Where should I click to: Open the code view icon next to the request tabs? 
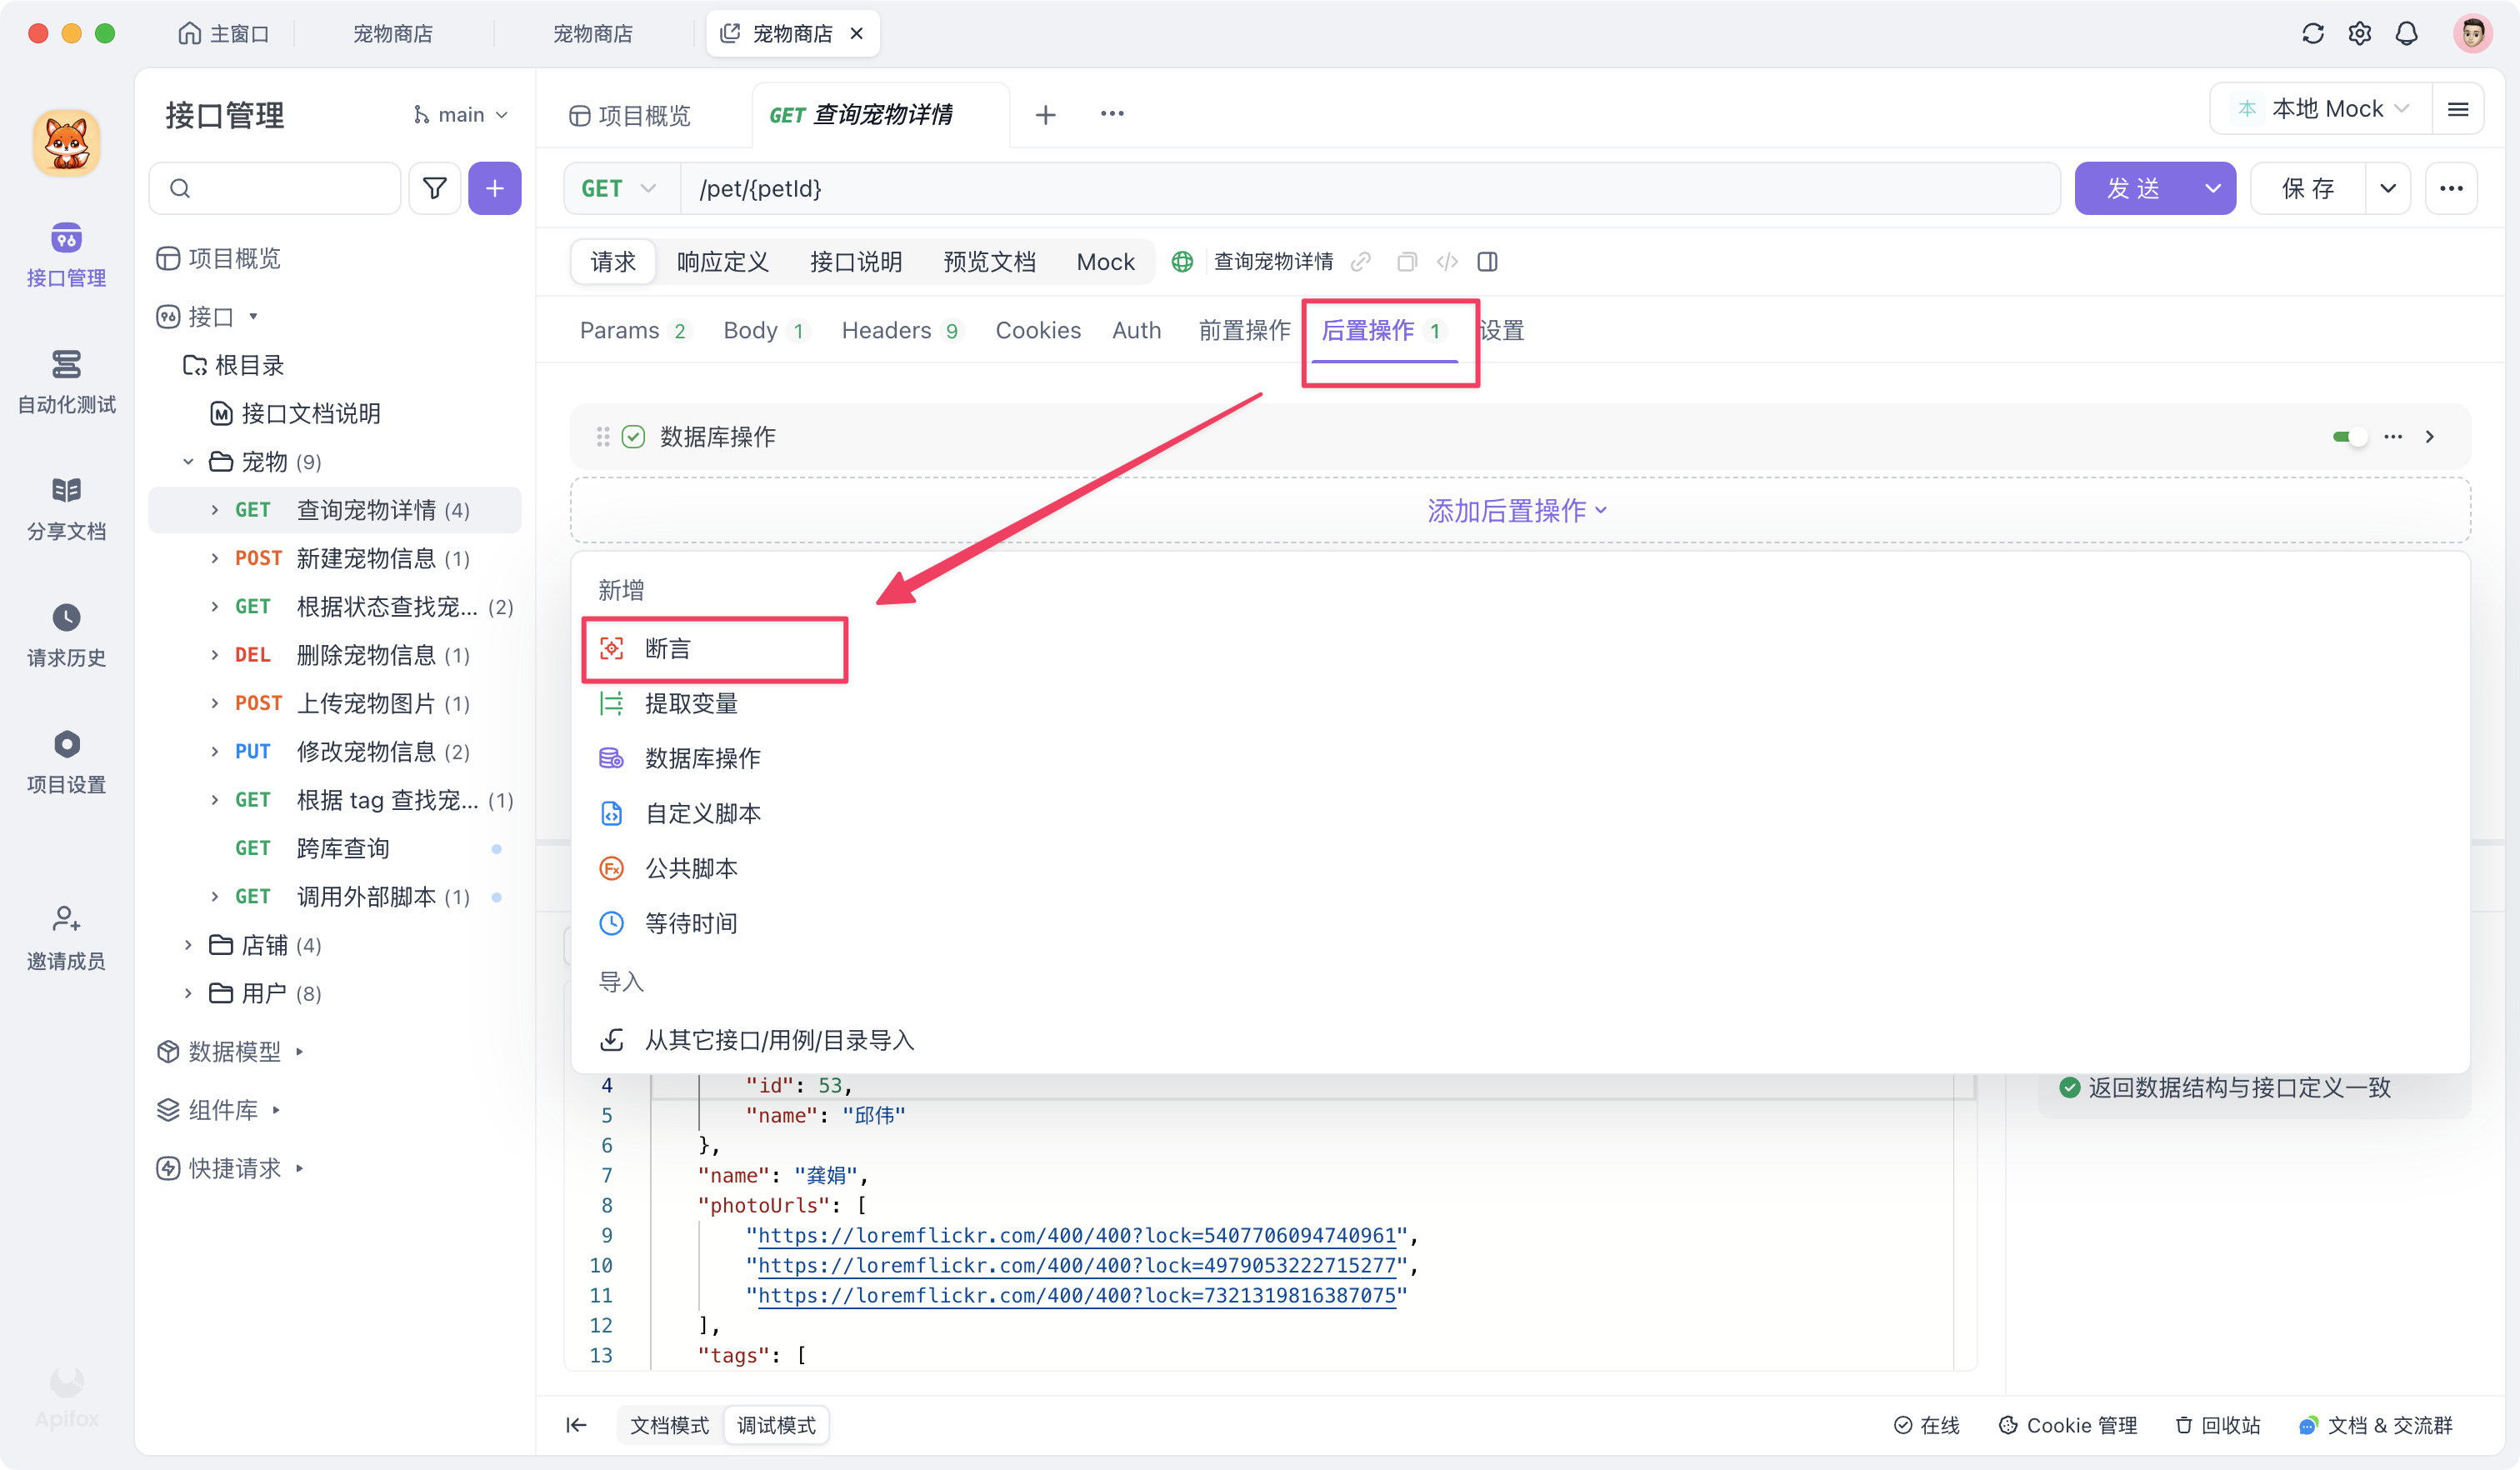[1446, 261]
